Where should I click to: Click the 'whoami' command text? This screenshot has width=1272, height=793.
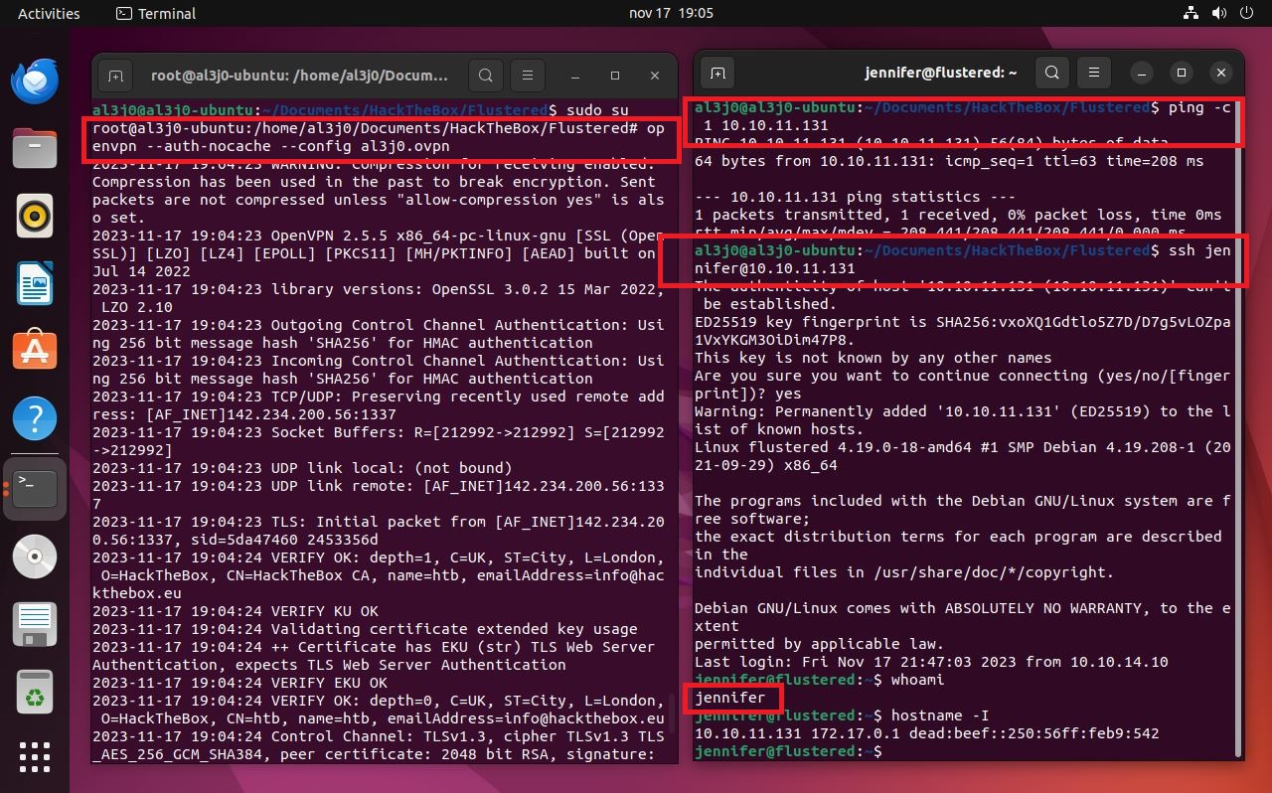pos(917,680)
